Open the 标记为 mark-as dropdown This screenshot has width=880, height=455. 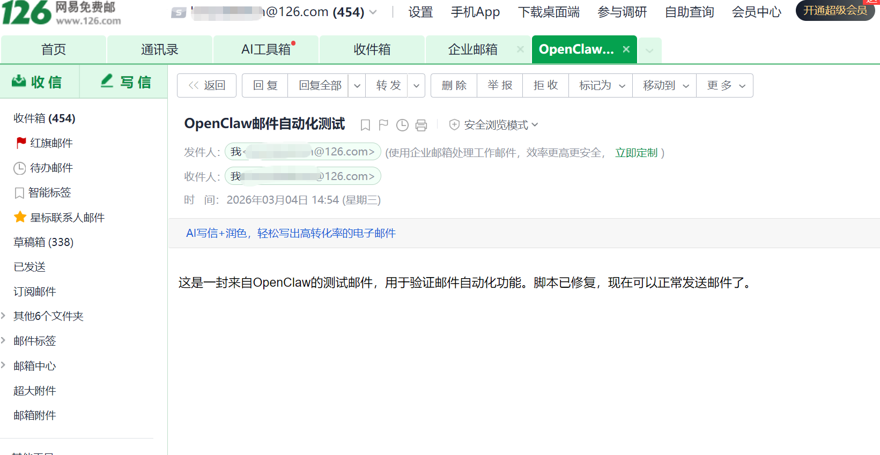(601, 86)
